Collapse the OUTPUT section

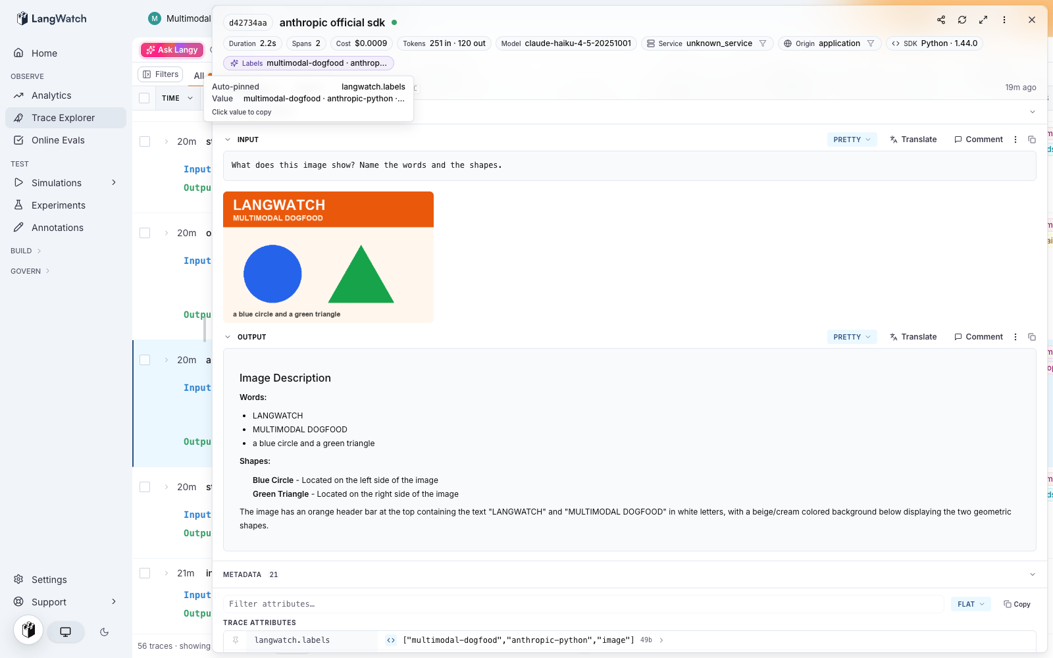pos(228,337)
